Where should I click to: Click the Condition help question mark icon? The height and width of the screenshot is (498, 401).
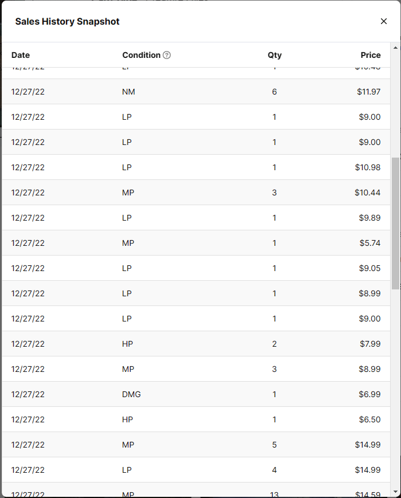[167, 55]
